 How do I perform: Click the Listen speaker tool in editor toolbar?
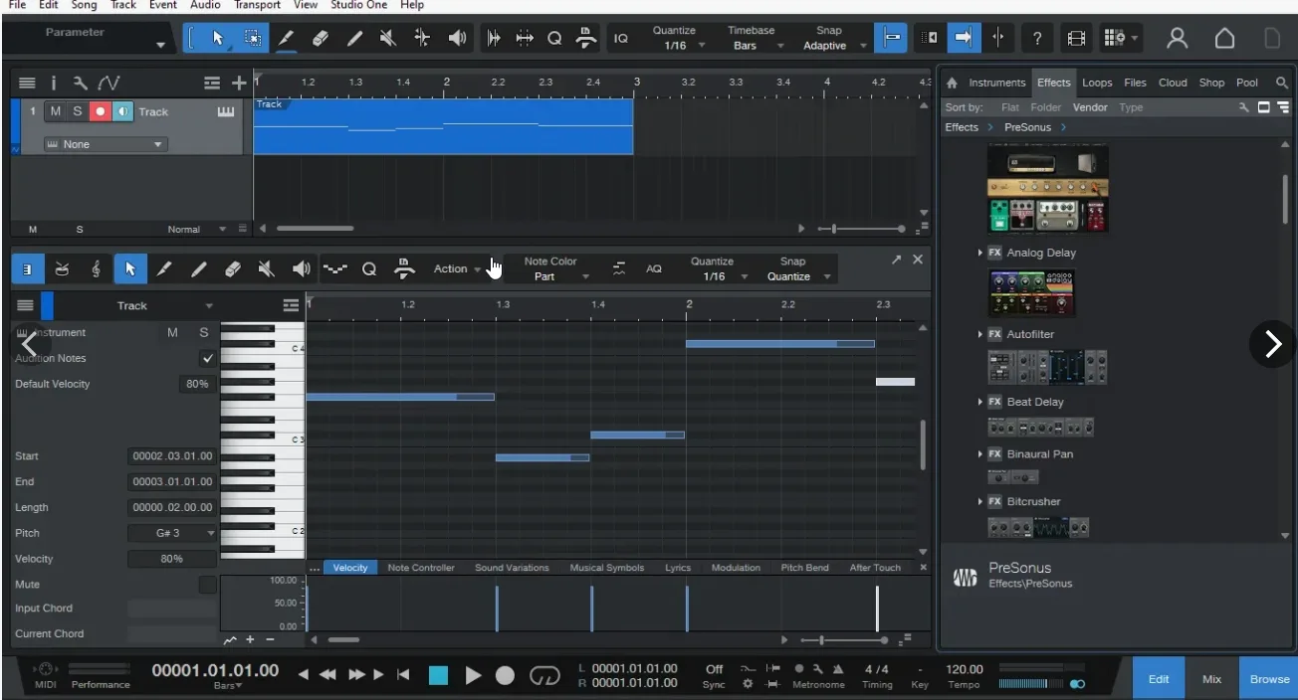click(301, 269)
